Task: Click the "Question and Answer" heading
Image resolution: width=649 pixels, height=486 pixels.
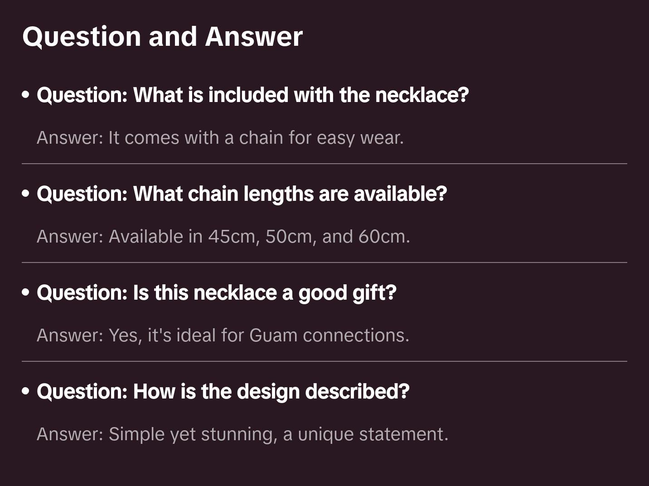Action: pos(162,36)
